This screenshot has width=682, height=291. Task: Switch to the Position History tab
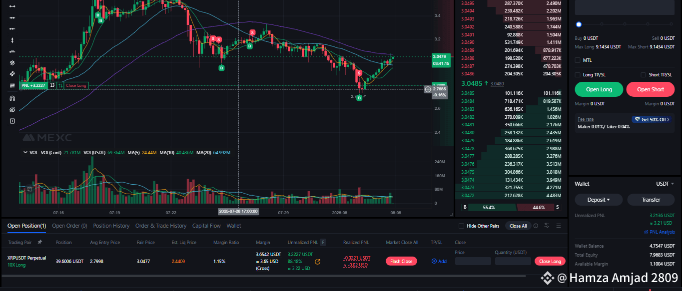(x=111, y=226)
